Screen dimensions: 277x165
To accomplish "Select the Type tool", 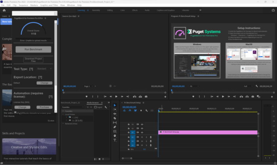I will (115, 140).
